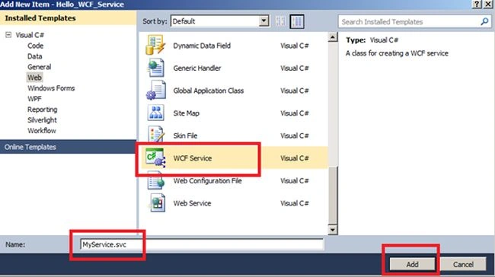
Task: Select the Site Map template icon
Action: (155, 113)
